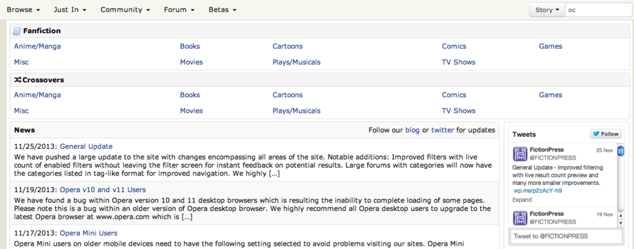
Task: Open the Browse dropdown menu
Action: (x=23, y=10)
